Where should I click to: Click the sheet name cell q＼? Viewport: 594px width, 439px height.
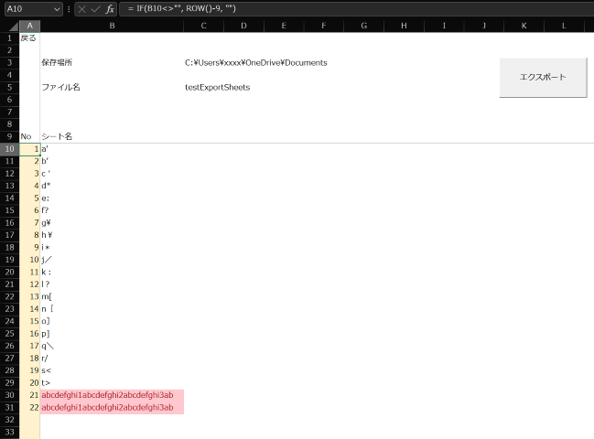112,346
